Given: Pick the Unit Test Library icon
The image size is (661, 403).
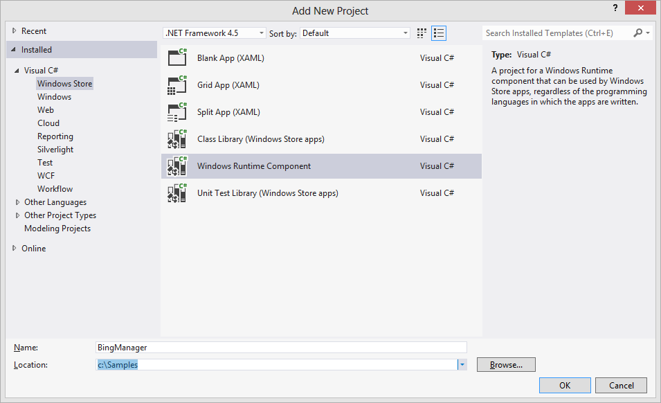Looking at the screenshot, I should click(177, 193).
